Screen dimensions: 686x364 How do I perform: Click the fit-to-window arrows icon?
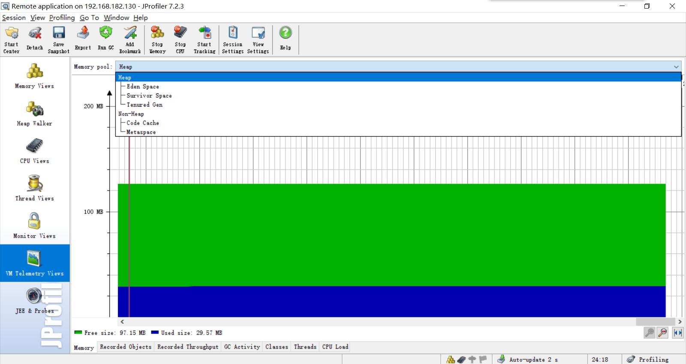coord(678,333)
